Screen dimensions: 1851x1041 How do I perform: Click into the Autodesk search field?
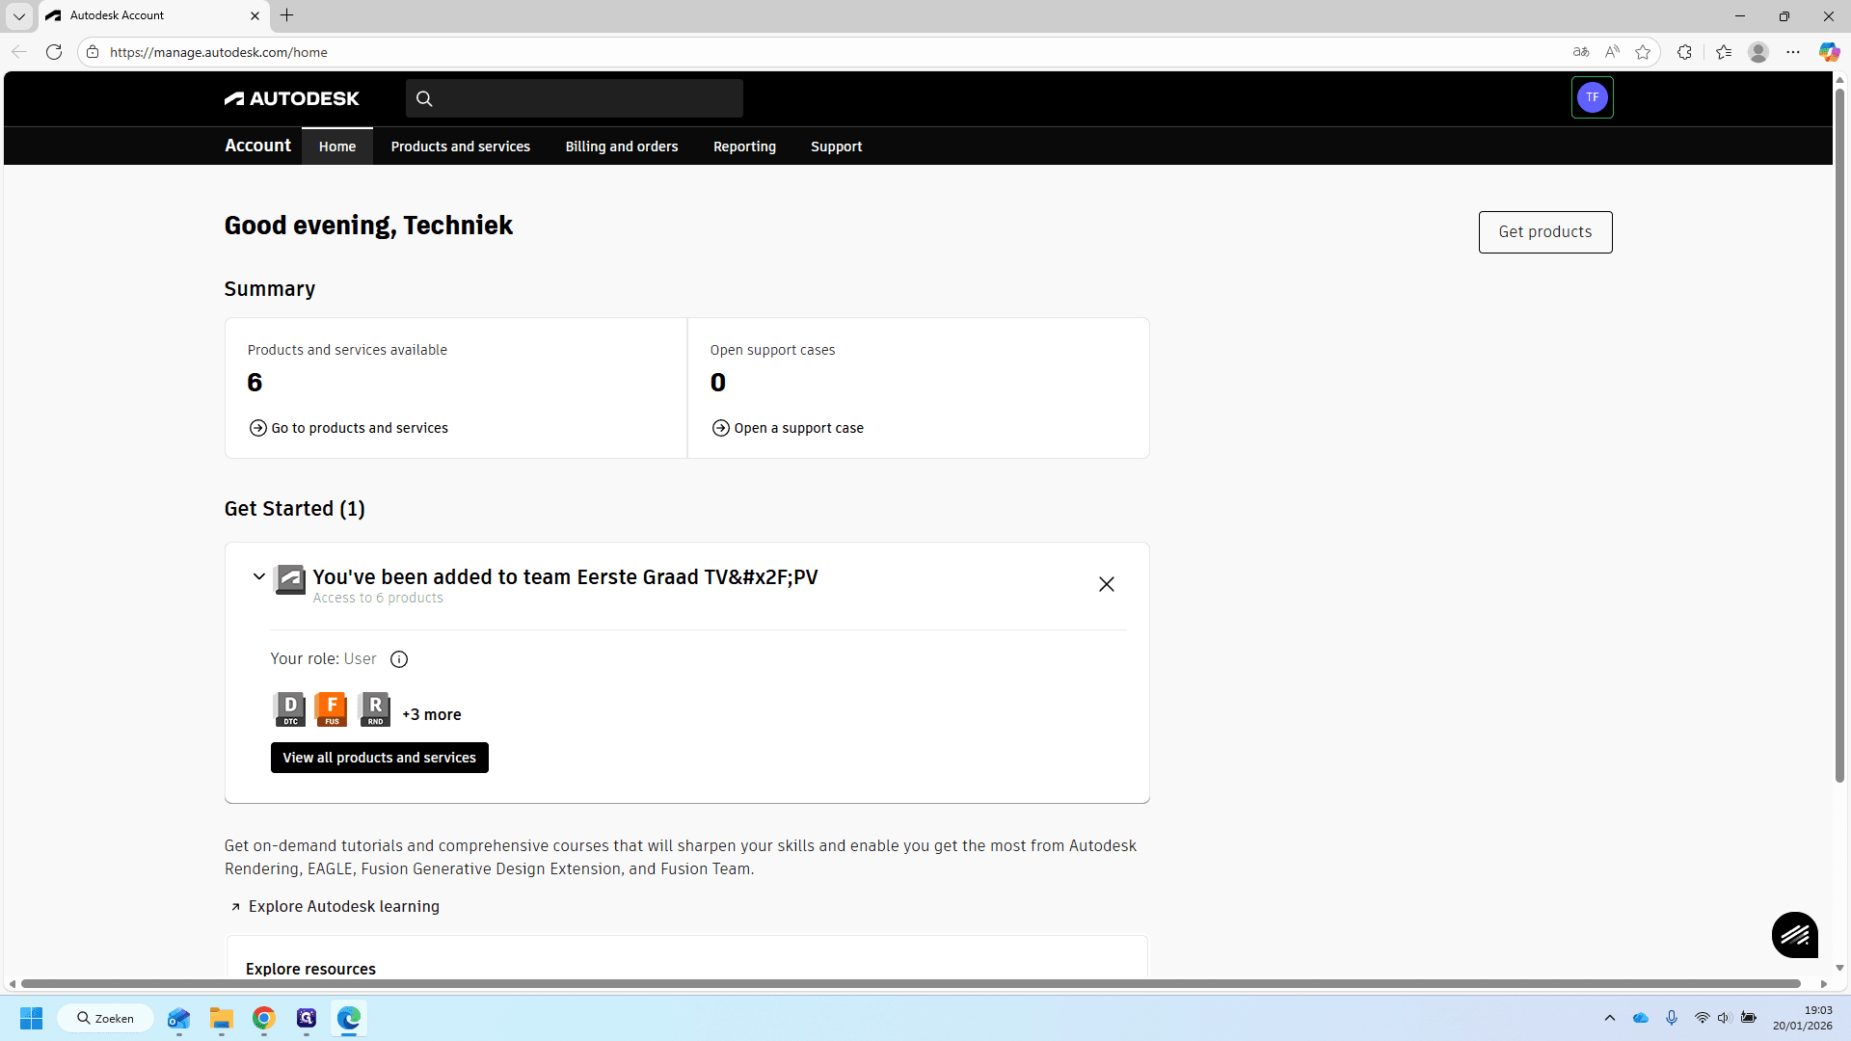tap(575, 98)
